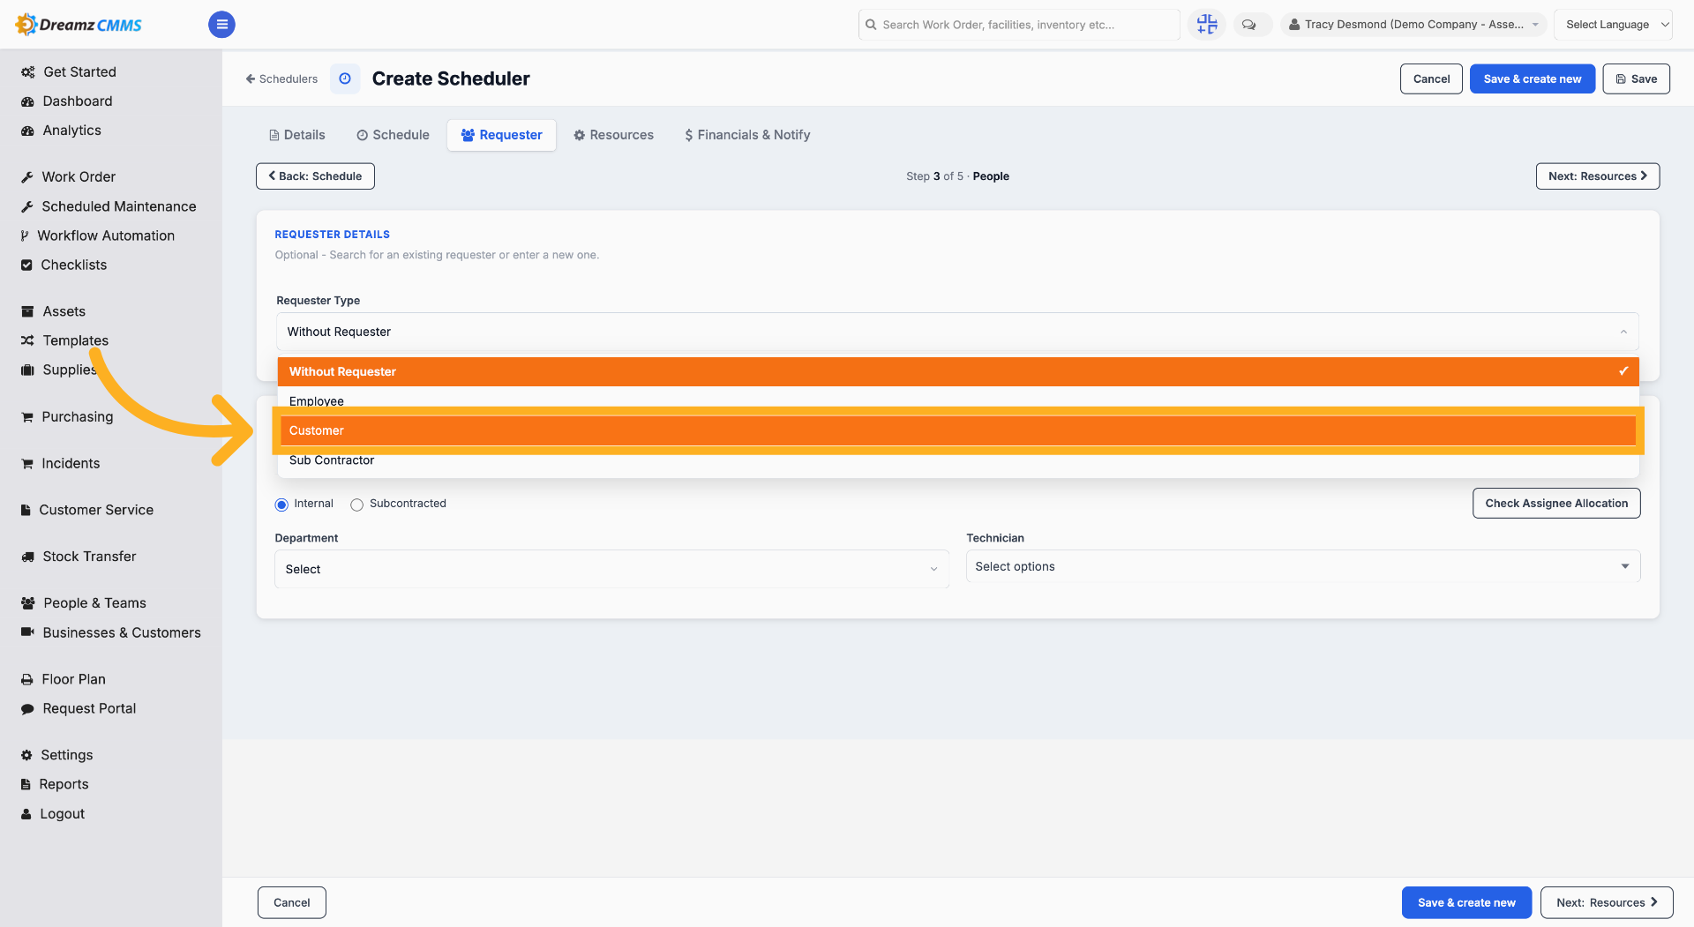The height and width of the screenshot is (927, 1694).
Task: Click the Floor Plan printer icon
Action: coord(27,679)
